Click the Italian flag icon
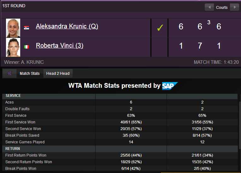 [26, 47]
